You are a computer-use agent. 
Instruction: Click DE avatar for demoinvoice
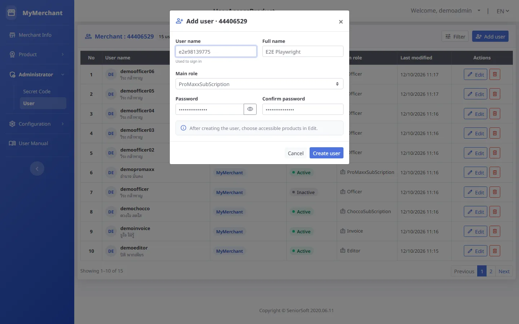(x=111, y=231)
